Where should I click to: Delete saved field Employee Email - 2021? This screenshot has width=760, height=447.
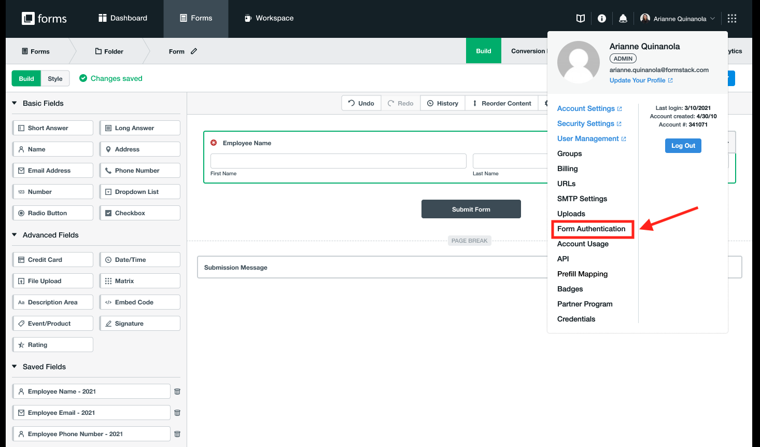(x=177, y=413)
